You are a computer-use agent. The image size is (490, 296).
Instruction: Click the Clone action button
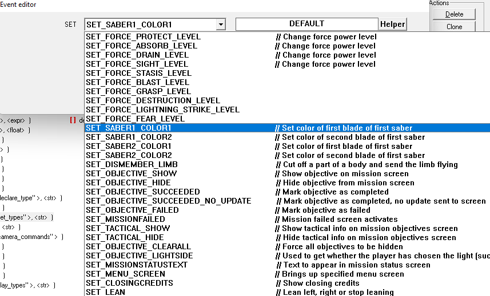[x=454, y=26]
